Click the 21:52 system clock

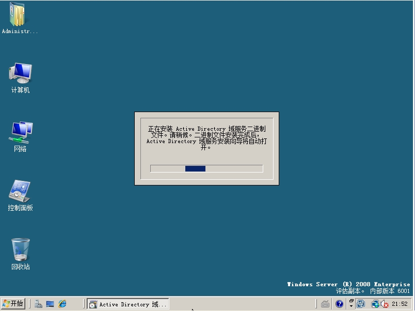(400, 304)
